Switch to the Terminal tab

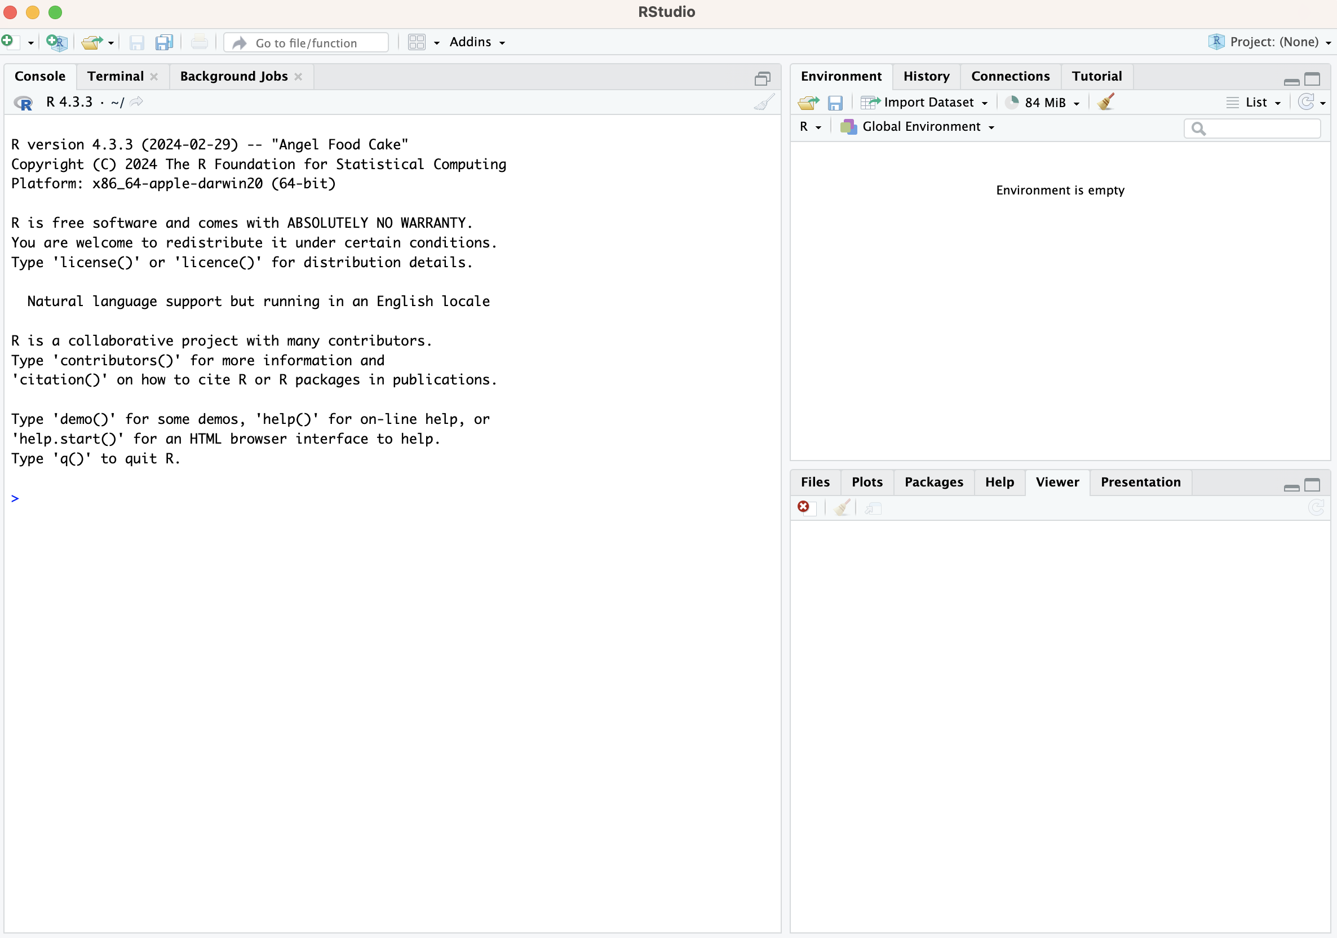coord(115,75)
